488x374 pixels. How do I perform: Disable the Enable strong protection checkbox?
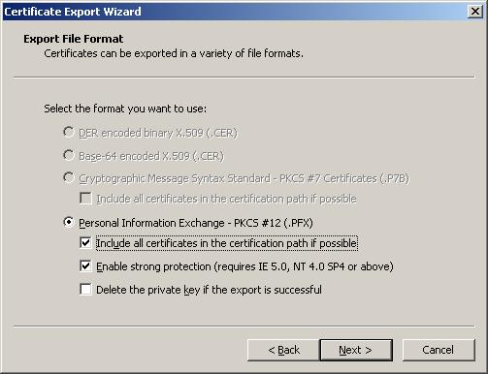coord(85,266)
